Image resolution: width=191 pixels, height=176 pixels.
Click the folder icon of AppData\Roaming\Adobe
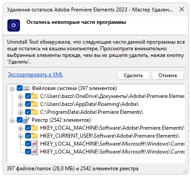[34, 104]
